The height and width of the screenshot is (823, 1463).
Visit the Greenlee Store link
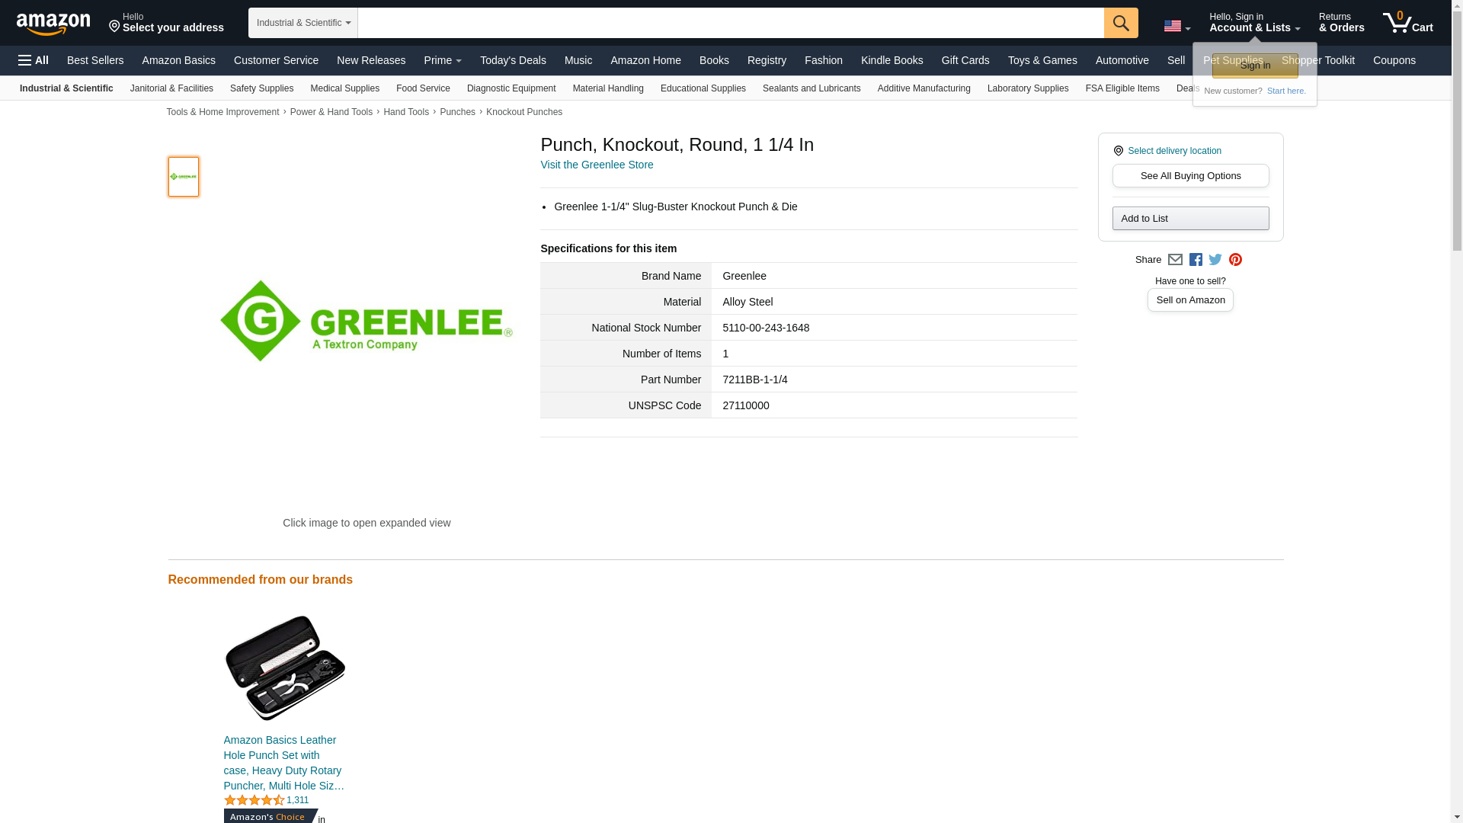point(597,165)
